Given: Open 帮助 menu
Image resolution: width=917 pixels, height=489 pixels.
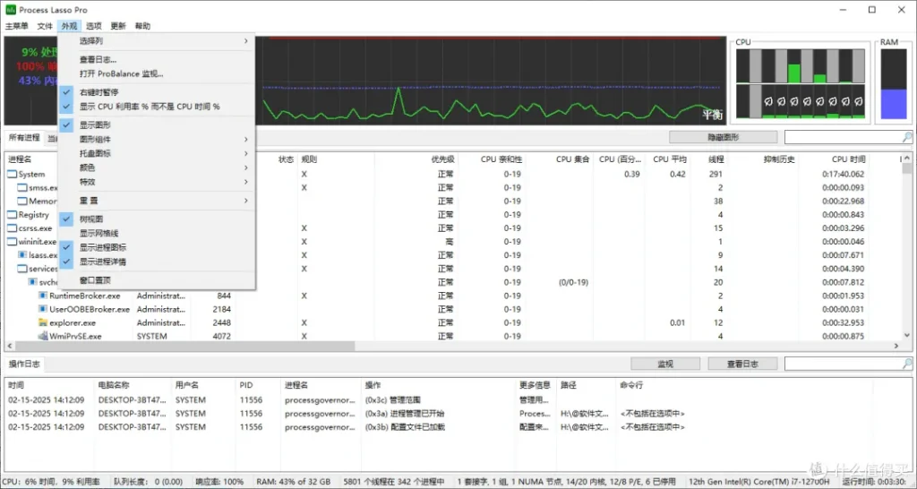Looking at the screenshot, I should [142, 26].
